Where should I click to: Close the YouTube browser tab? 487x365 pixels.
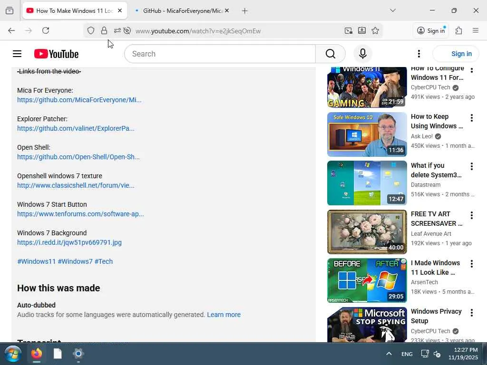coord(120,10)
